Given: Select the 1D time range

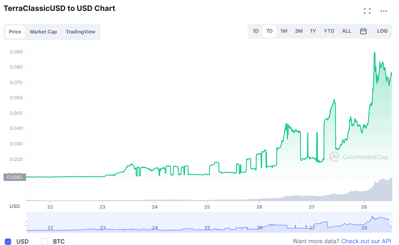Looking at the screenshot, I should pos(256,31).
